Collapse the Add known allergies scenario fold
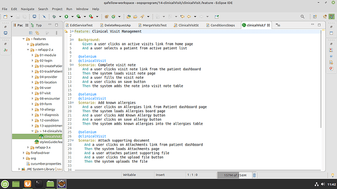This screenshot has width=337, height=189. 73,103
